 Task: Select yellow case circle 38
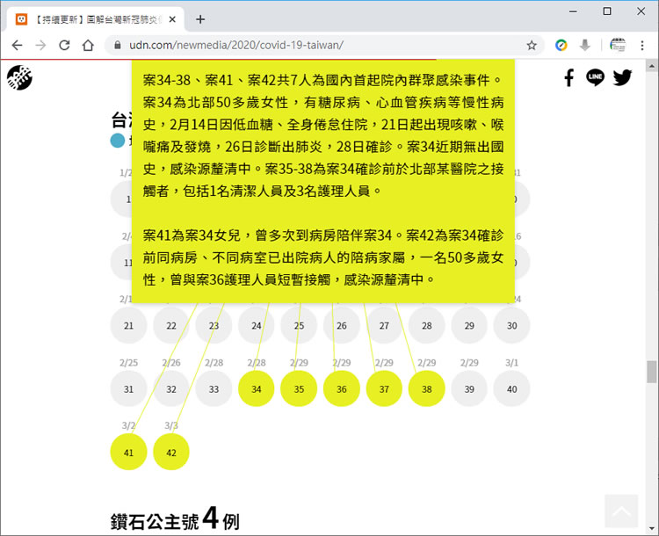(426, 389)
